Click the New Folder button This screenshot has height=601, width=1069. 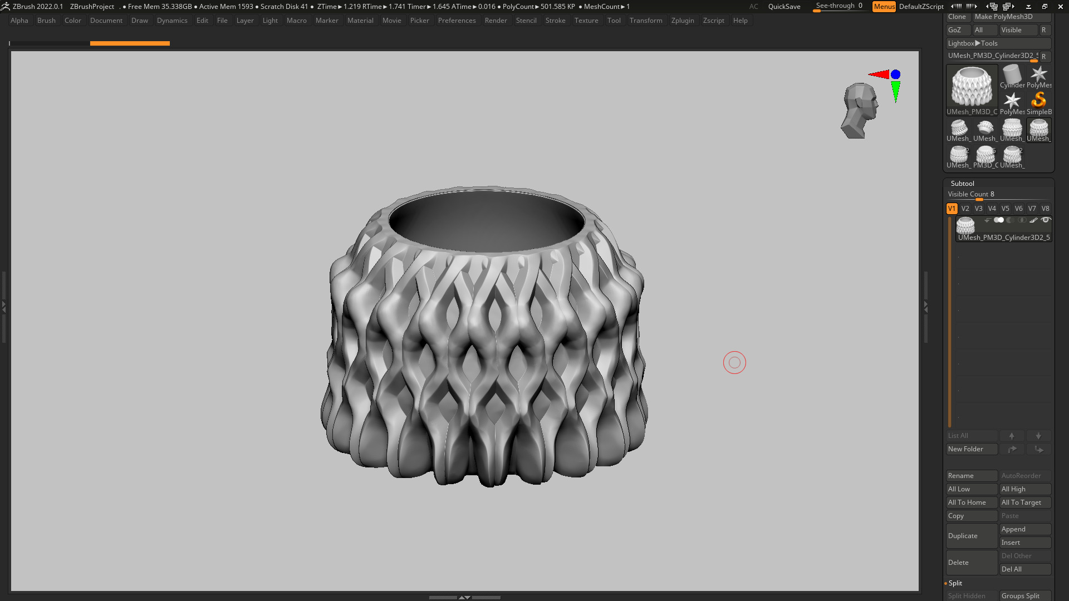[x=972, y=449]
